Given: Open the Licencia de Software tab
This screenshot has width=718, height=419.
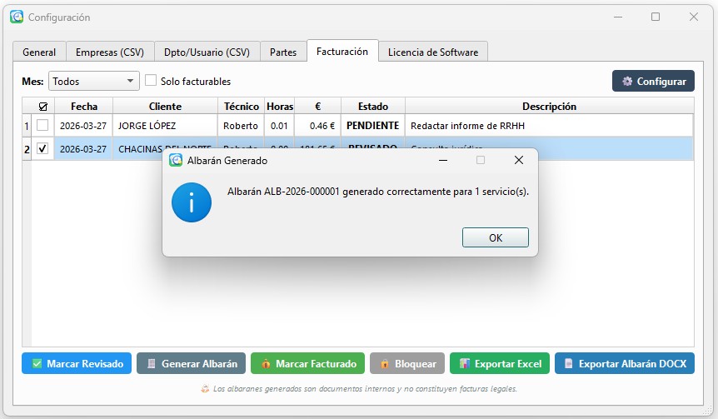Looking at the screenshot, I should [432, 52].
